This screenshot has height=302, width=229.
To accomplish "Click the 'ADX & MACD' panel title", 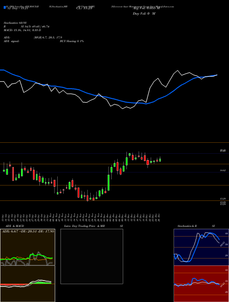I will (15, 226).
